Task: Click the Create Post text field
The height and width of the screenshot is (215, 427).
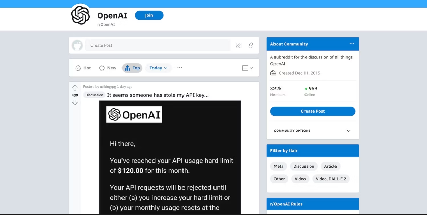Action: [158, 45]
